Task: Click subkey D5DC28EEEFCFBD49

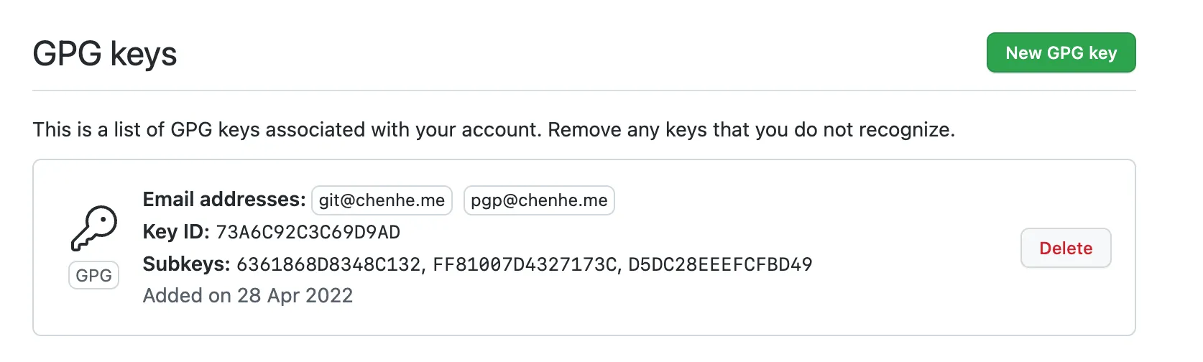Action: (720, 265)
